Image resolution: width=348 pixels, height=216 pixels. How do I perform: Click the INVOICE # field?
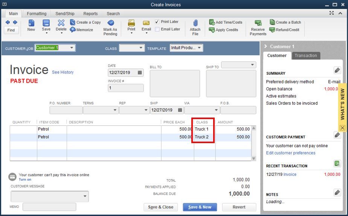126,88
